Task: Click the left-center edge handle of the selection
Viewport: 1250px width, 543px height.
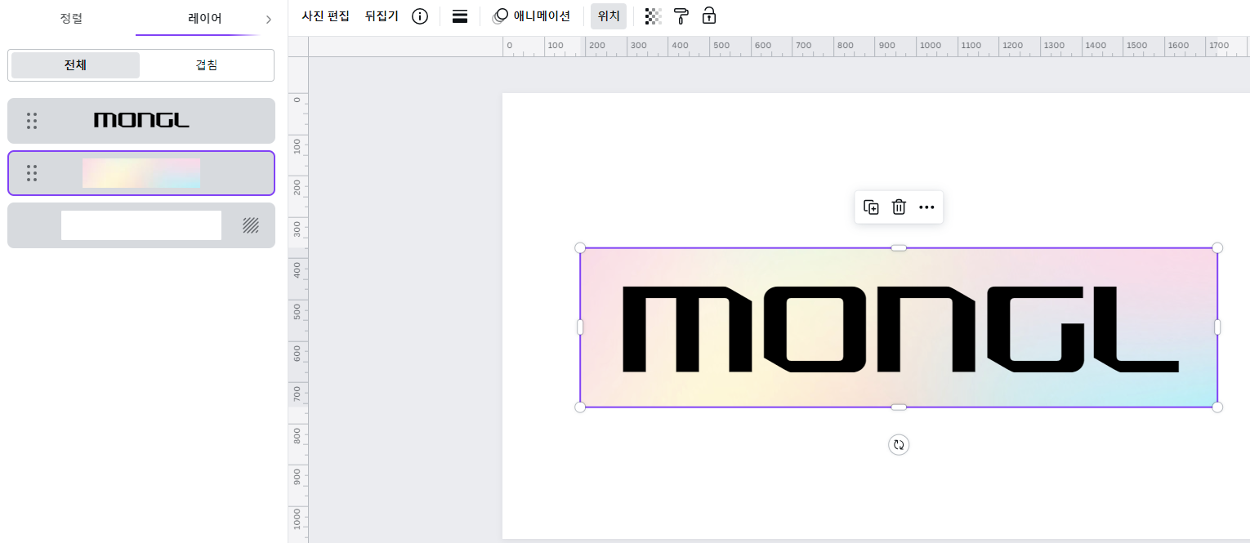Action: pos(580,327)
